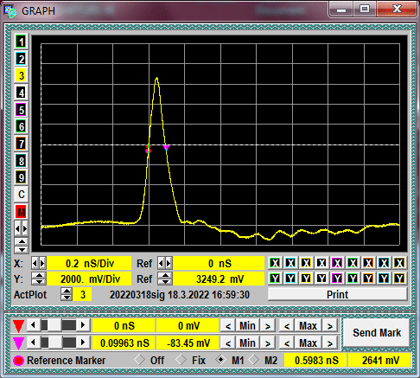Go to previous maximum for red marker

click(x=287, y=326)
